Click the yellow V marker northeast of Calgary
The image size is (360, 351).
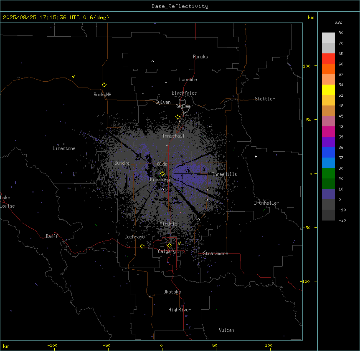[x=179, y=243]
